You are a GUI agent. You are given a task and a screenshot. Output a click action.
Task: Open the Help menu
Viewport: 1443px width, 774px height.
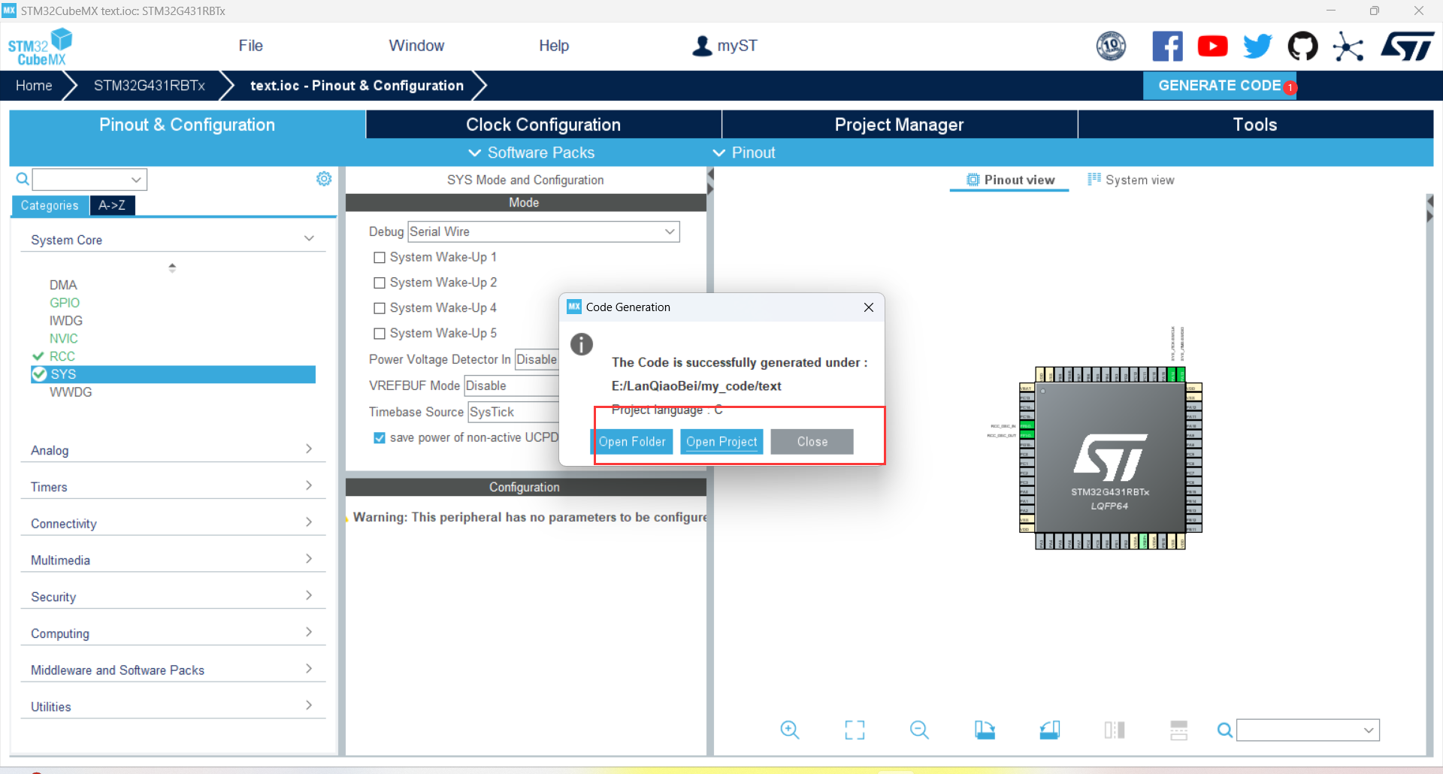tap(554, 46)
